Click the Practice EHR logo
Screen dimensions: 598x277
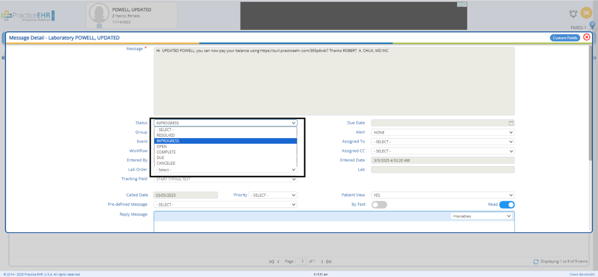coord(28,16)
